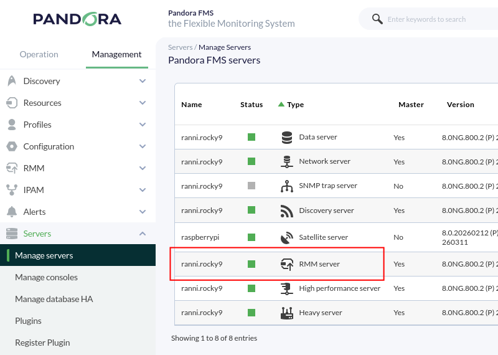The height and width of the screenshot is (355, 498).
Task: Click the IPAM network icon in sidebar
Action: tap(12, 190)
